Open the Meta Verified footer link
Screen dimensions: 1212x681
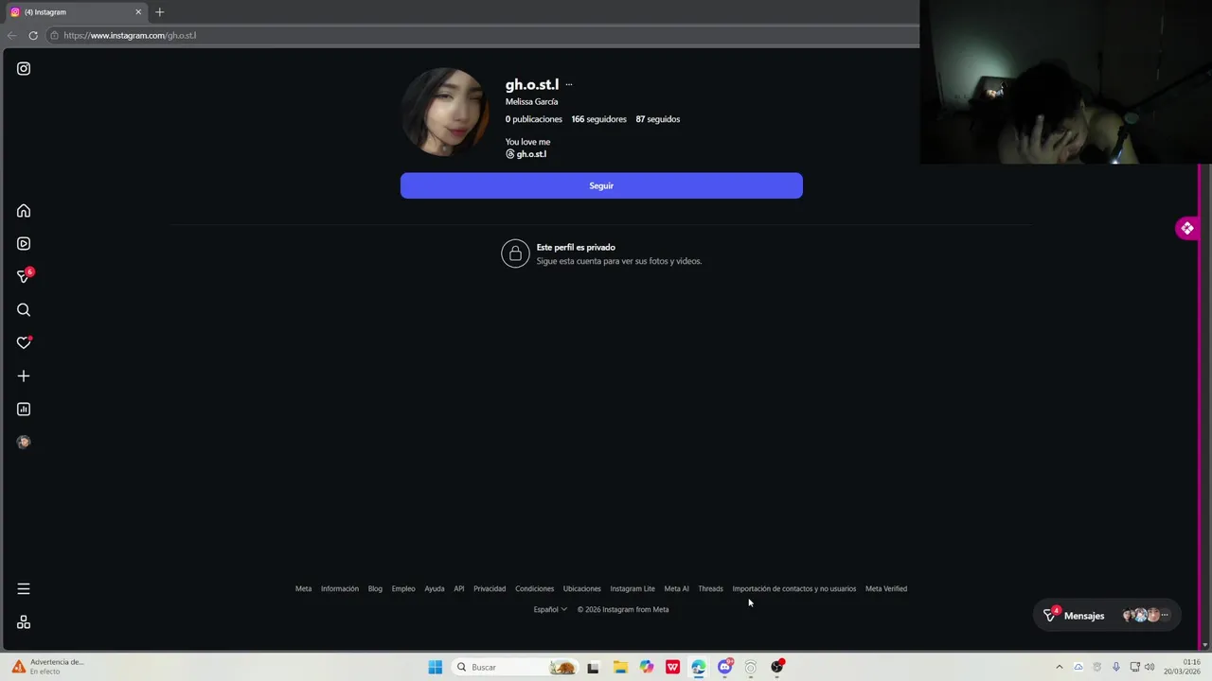[x=886, y=588]
